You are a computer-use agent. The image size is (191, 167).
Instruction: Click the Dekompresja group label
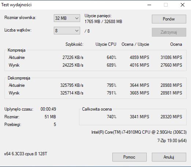pos(19,78)
